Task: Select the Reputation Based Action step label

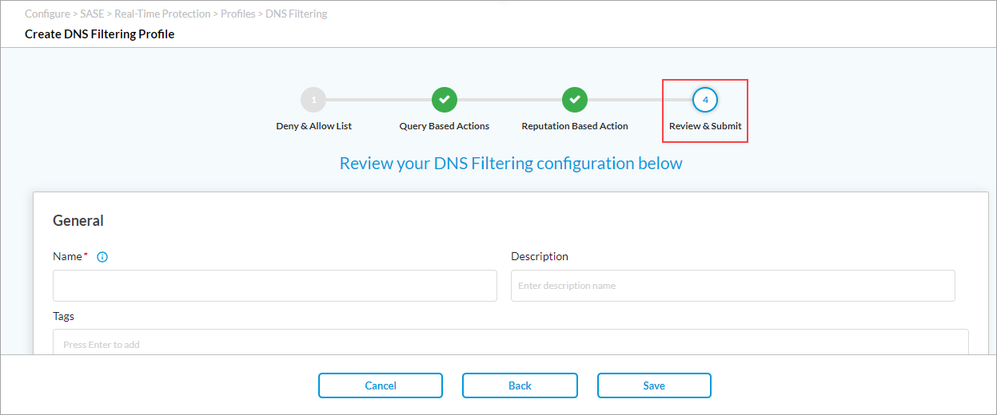Action: [575, 126]
